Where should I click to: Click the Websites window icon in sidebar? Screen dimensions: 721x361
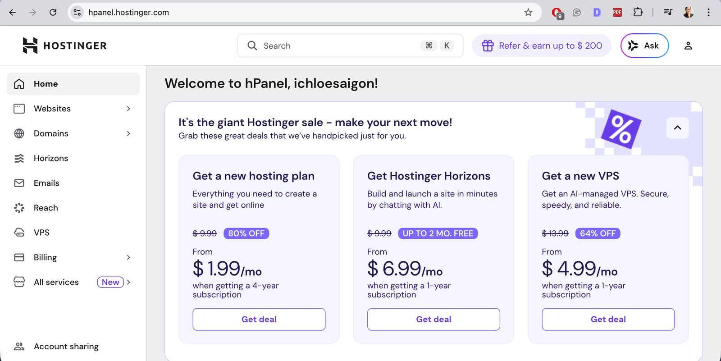coord(19,109)
